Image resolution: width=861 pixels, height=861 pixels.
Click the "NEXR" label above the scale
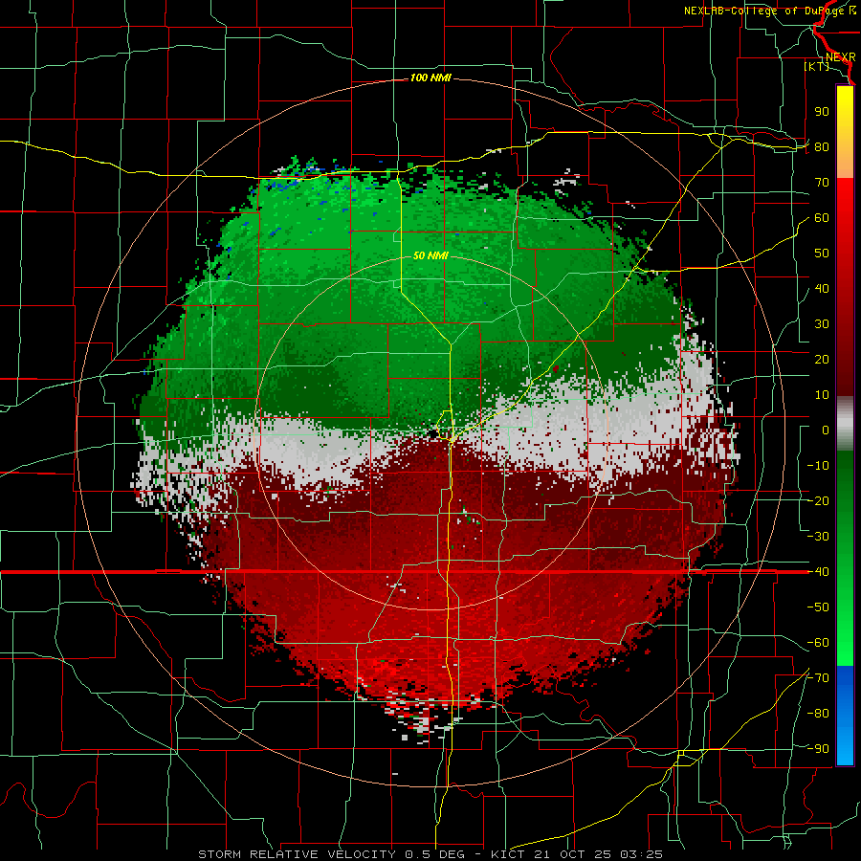coord(840,57)
